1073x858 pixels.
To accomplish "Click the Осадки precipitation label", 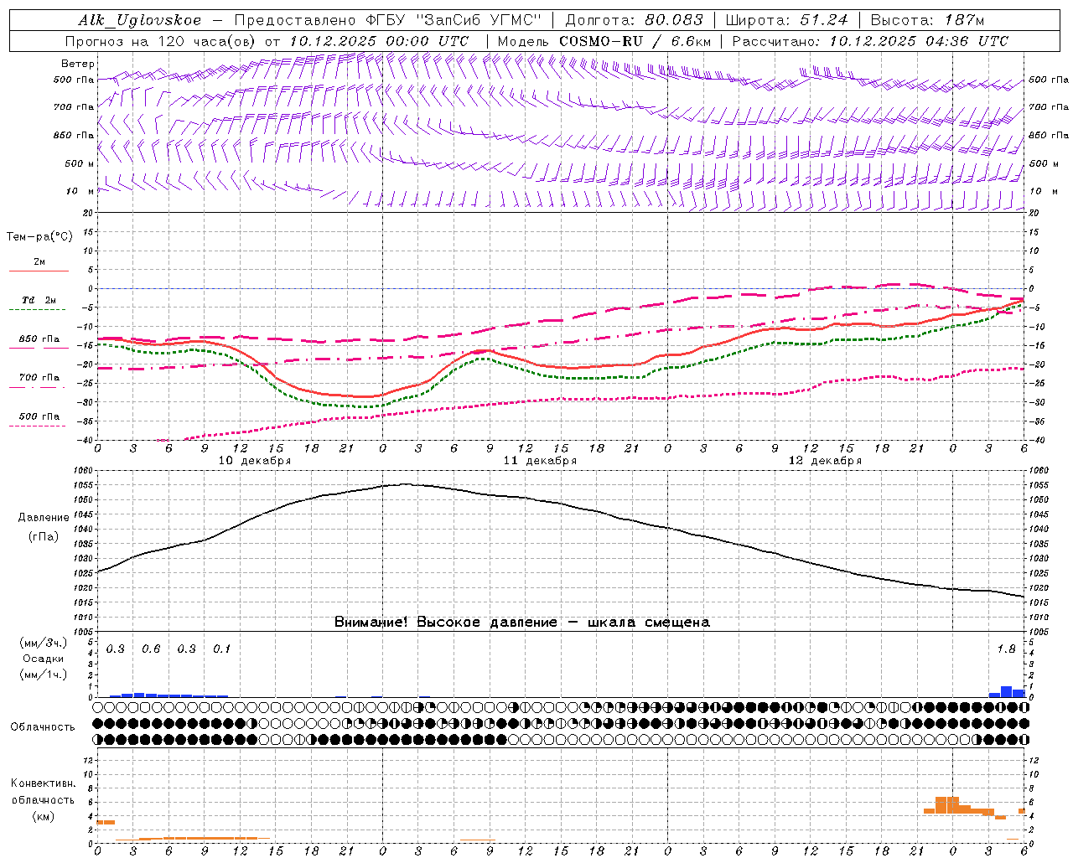I will 44,659.
